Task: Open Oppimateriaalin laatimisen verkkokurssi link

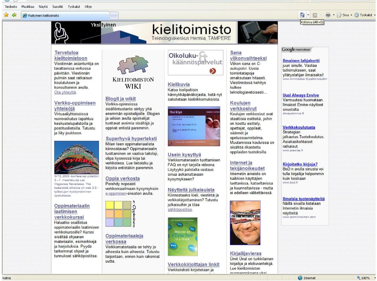Action: pos(71,212)
